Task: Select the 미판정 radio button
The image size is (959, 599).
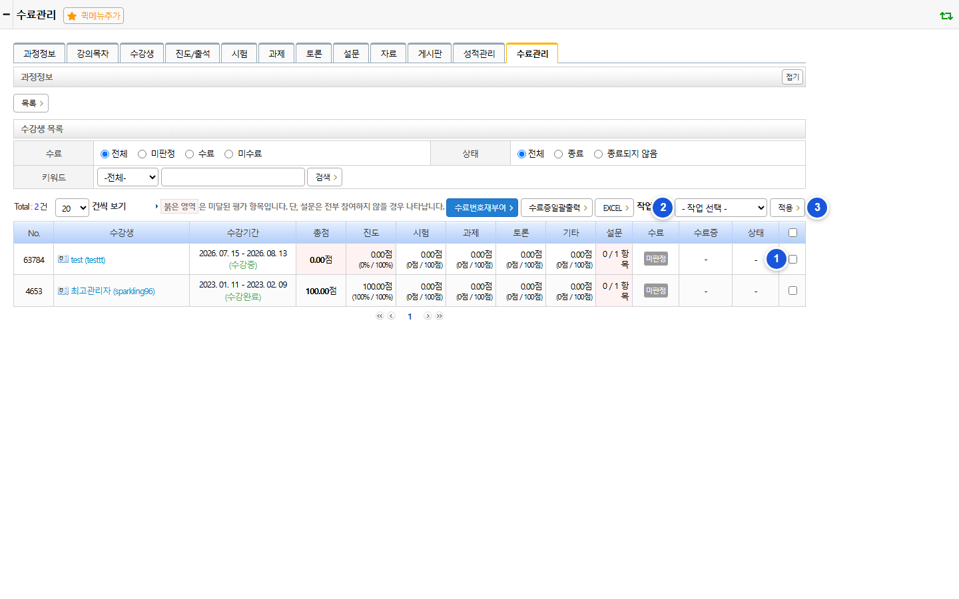Action: [x=142, y=154]
